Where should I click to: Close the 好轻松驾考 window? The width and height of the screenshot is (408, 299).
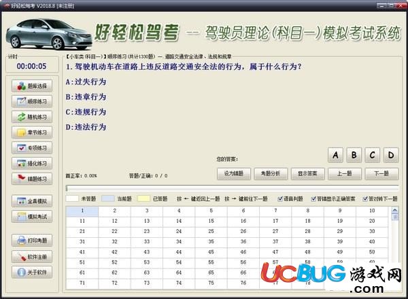[401, 5]
